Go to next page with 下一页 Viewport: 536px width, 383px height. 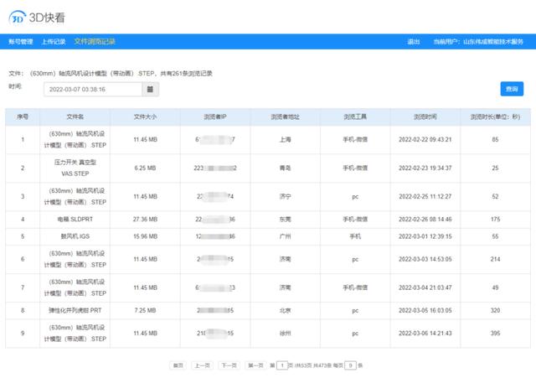click(229, 365)
